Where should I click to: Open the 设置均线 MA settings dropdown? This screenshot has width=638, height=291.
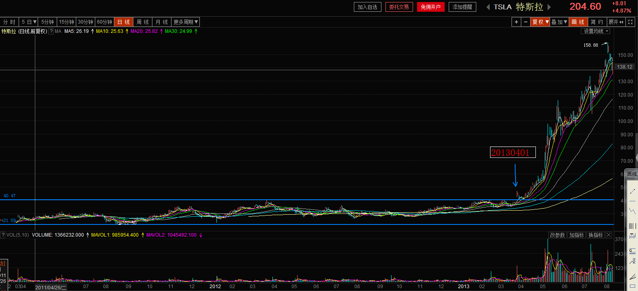(x=596, y=31)
